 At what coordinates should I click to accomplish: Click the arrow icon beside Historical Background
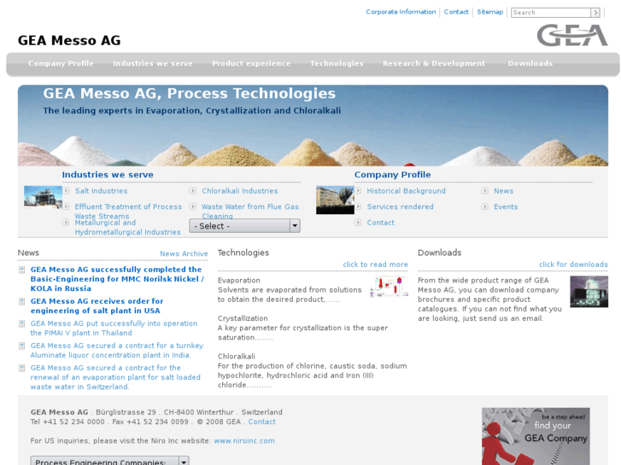359,191
